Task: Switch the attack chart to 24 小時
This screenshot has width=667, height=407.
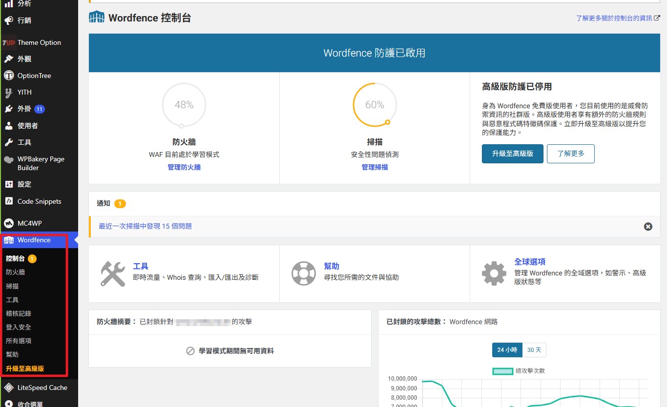Action: [507, 350]
